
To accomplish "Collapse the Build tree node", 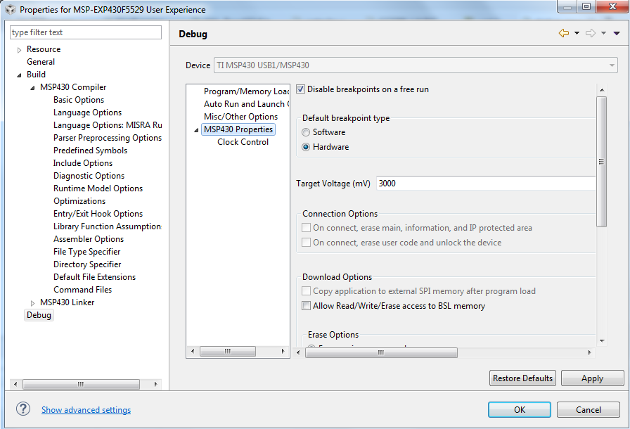I will pos(20,75).
